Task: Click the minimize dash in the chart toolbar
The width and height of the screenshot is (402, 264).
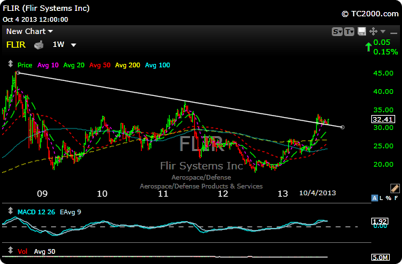Action: [x=394, y=33]
